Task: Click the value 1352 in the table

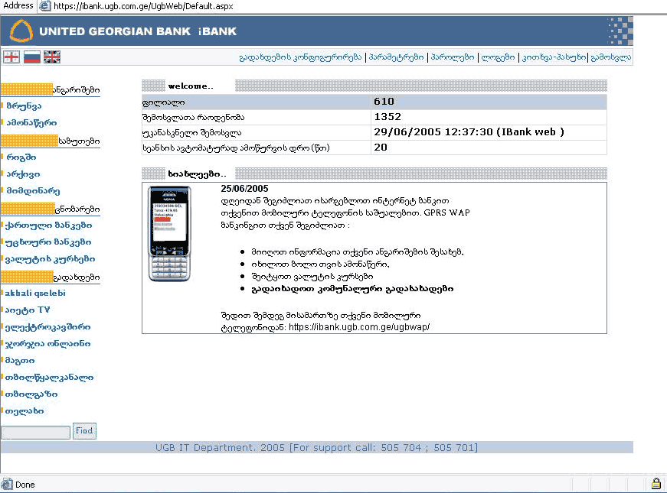Action: click(x=387, y=117)
